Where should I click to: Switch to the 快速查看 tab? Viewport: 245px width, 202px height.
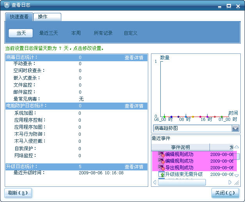point(19,17)
